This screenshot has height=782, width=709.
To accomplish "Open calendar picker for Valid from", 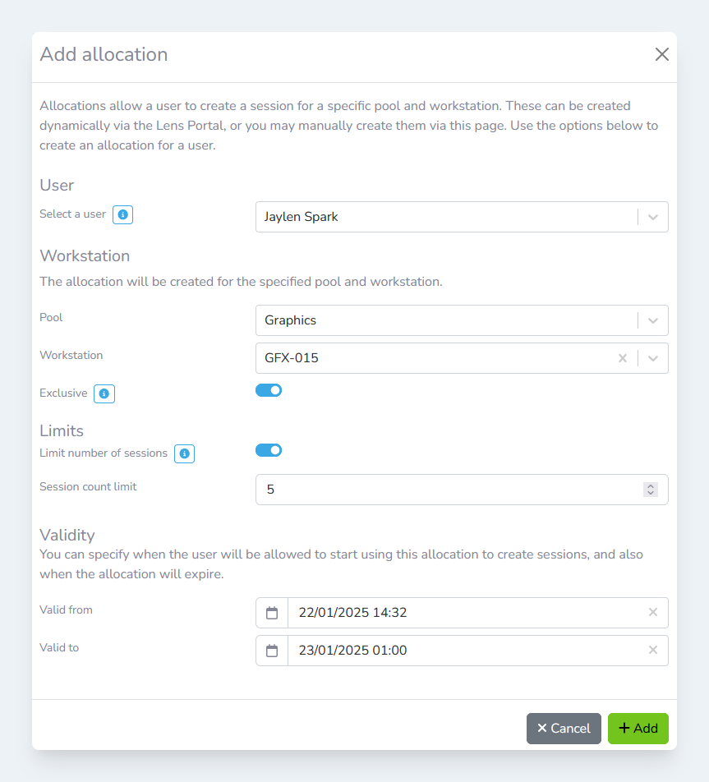I will point(272,613).
